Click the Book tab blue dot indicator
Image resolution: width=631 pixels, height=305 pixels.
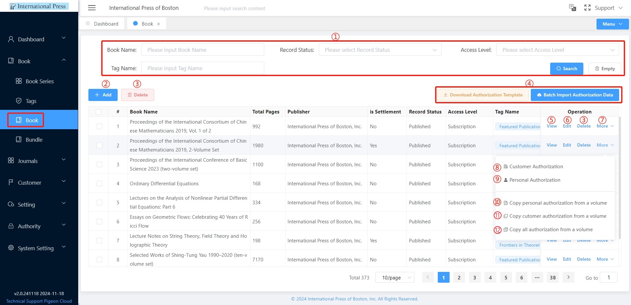click(x=135, y=24)
